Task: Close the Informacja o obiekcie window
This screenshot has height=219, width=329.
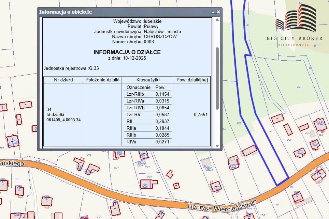Action: click(x=218, y=12)
